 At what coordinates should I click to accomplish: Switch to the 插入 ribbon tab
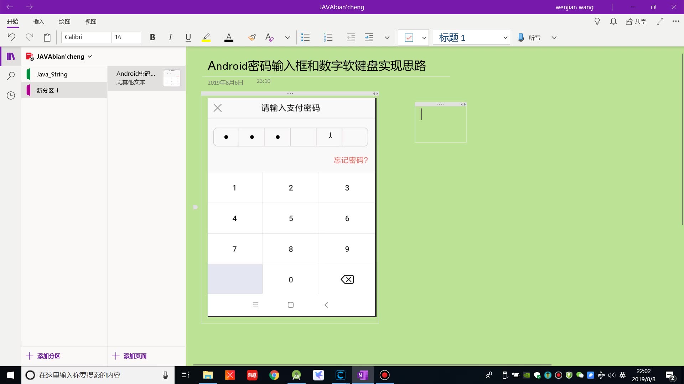pyautogui.click(x=38, y=22)
